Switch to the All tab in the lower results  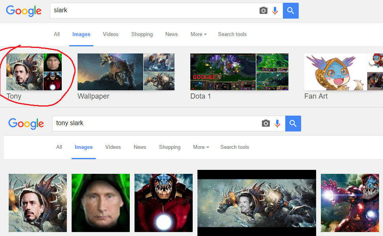pos(59,147)
